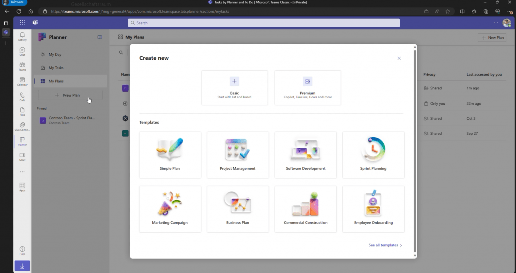This screenshot has height=273, width=516.
Task: Create a Premium plan
Action: point(308,87)
